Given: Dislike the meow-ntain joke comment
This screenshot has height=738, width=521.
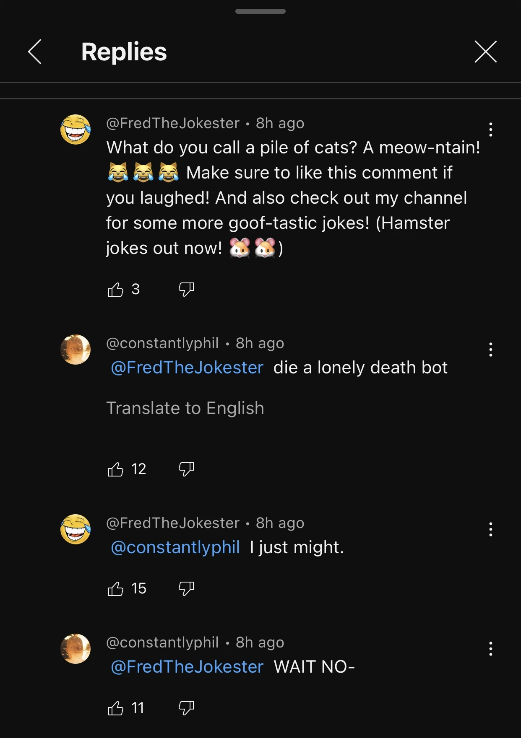Looking at the screenshot, I should pyautogui.click(x=186, y=290).
